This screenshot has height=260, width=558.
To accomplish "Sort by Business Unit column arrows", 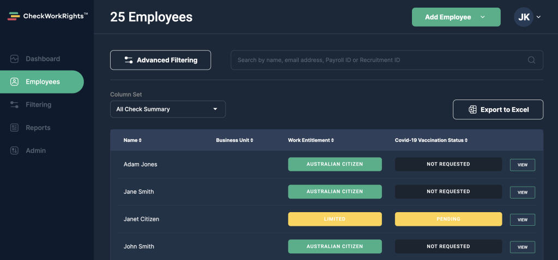I will 252,140.
